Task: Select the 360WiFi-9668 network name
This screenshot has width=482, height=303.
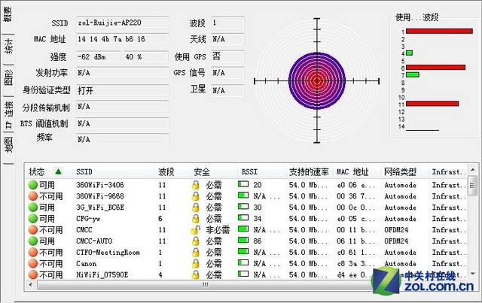Action: [100, 196]
